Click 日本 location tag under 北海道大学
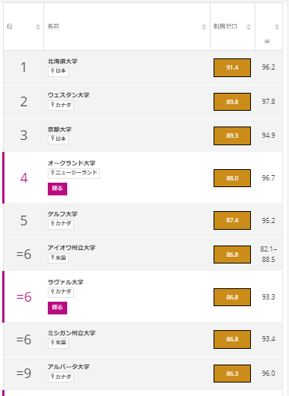 pyautogui.click(x=58, y=71)
